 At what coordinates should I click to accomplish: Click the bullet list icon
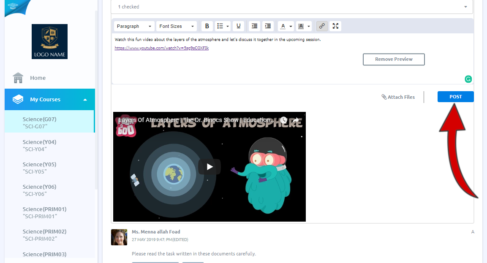pos(220,26)
